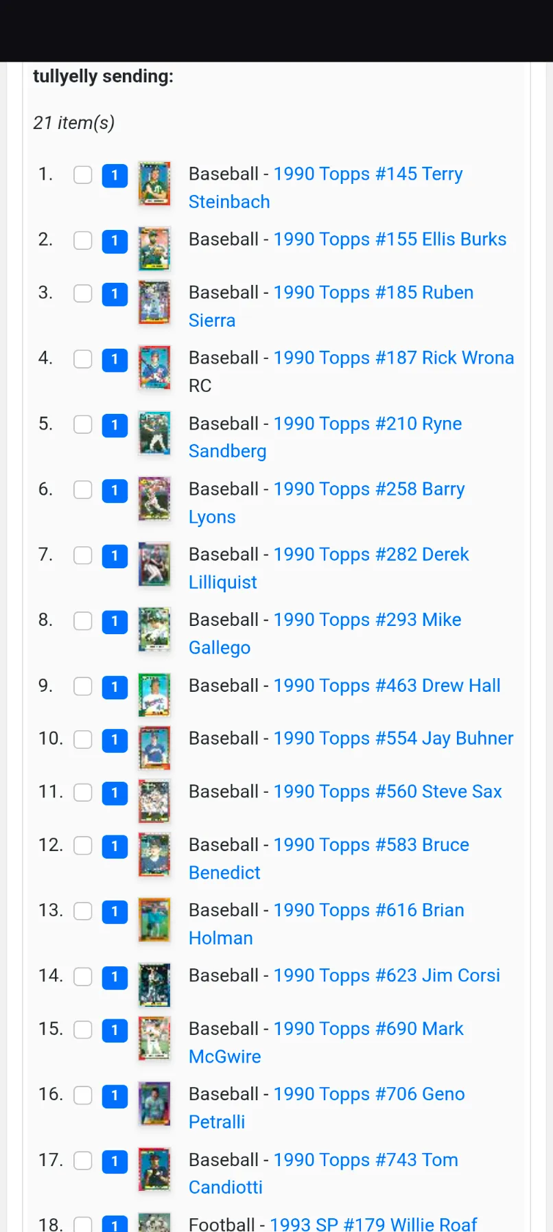Open 1993 SP #179 Willie Roaf link

373,1224
